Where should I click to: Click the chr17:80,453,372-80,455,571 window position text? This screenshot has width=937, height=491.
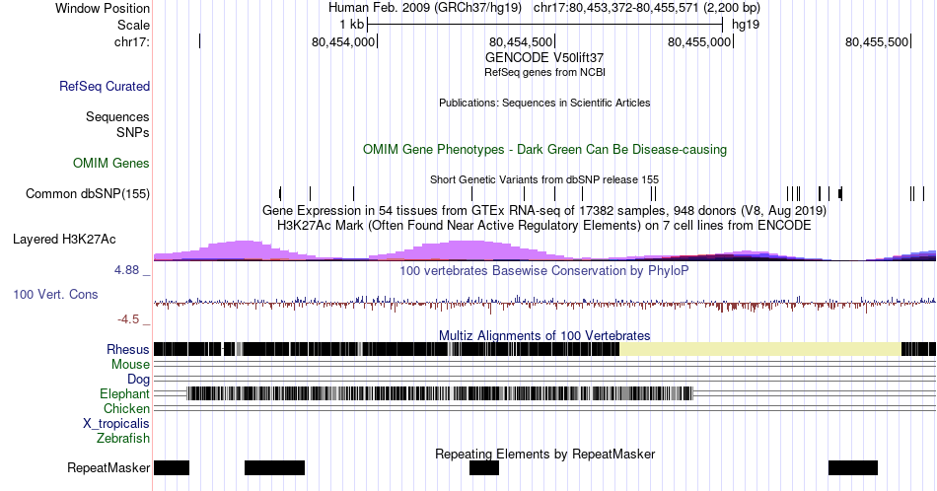[x=647, y=8]
